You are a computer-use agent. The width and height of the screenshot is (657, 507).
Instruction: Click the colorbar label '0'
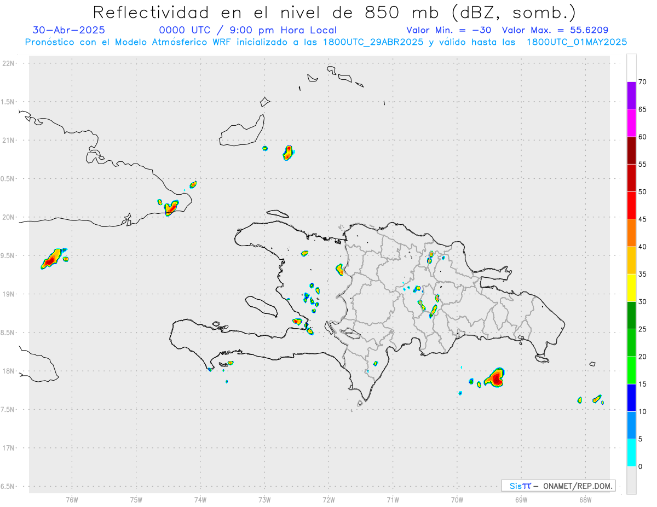641,467
